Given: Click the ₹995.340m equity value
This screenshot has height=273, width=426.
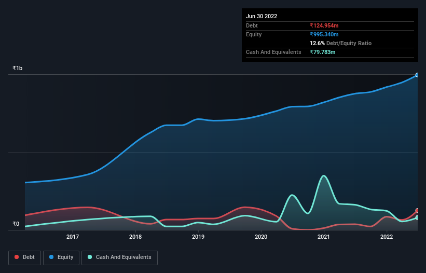Looking at the screenshot, I should point(324,34).
